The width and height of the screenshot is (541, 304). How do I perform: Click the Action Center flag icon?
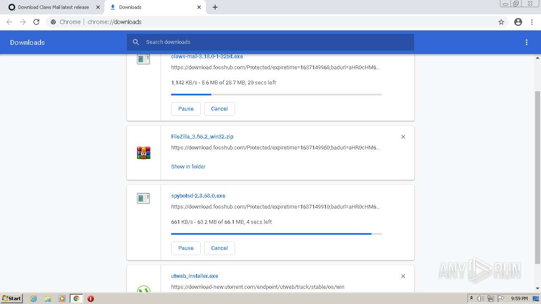(x=501, y=299)
